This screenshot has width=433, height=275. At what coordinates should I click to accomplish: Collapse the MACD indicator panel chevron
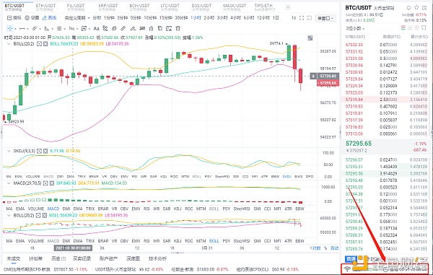coord(9,183)
